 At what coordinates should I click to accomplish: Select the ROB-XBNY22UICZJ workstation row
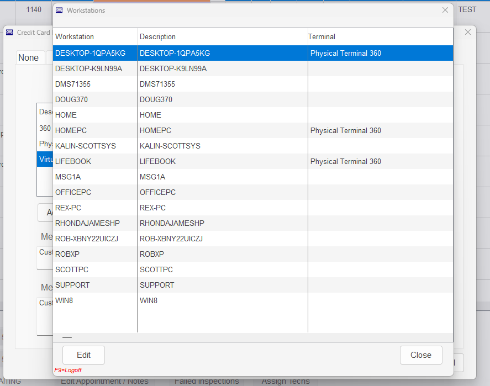(87, 239)
